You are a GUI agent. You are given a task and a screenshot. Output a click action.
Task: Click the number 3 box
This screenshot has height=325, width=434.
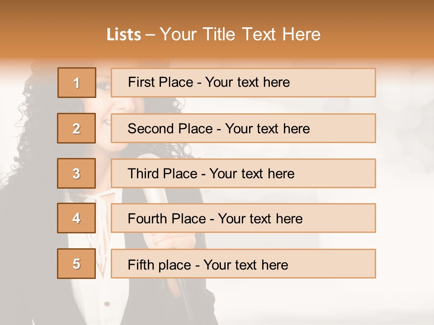coord(76,173)
